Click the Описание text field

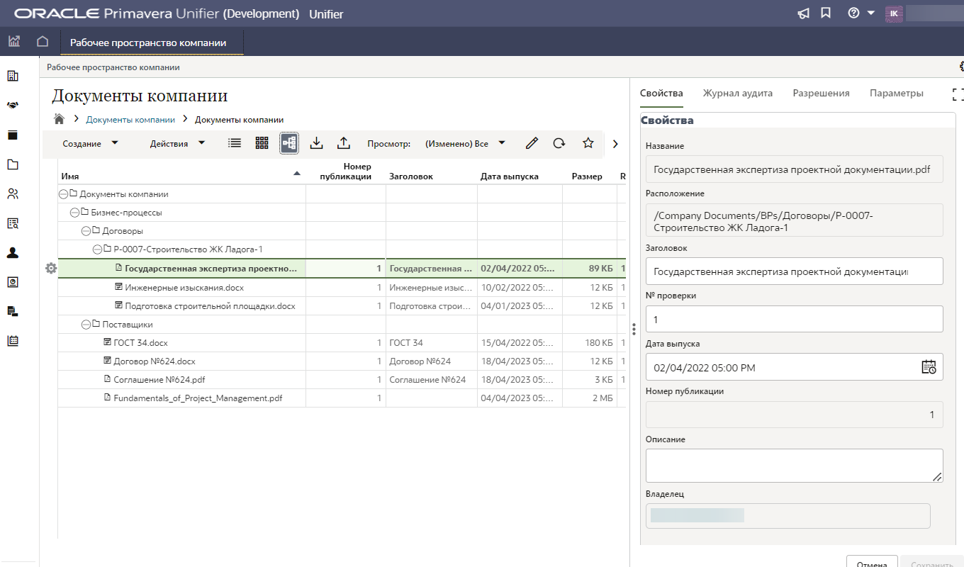[x=794, y=466]
